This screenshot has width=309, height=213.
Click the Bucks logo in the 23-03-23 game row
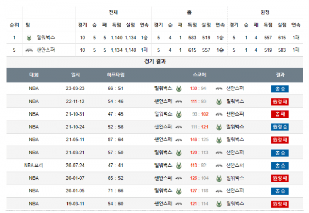(x=179, y=89)
